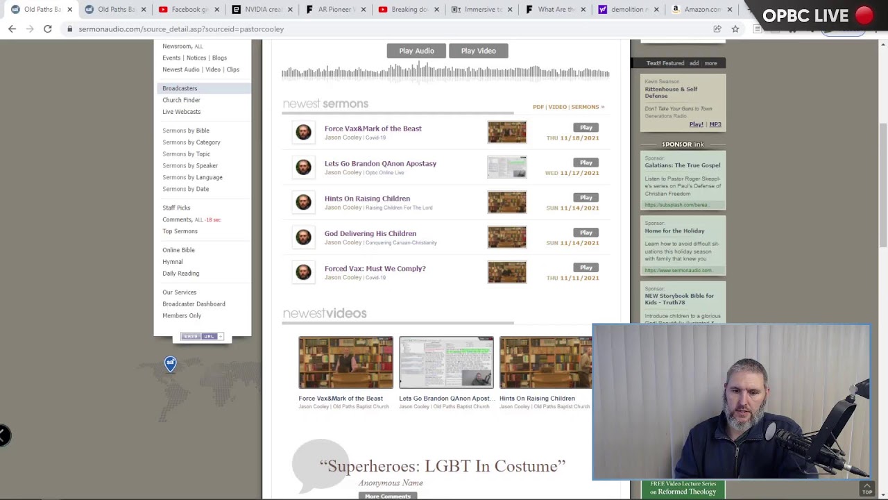Switch to the Amazon.com tab

702,10
